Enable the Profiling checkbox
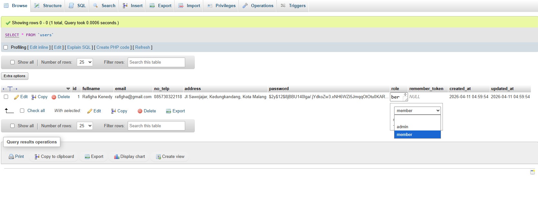This screenshot has height=218, width=538. 5,47
